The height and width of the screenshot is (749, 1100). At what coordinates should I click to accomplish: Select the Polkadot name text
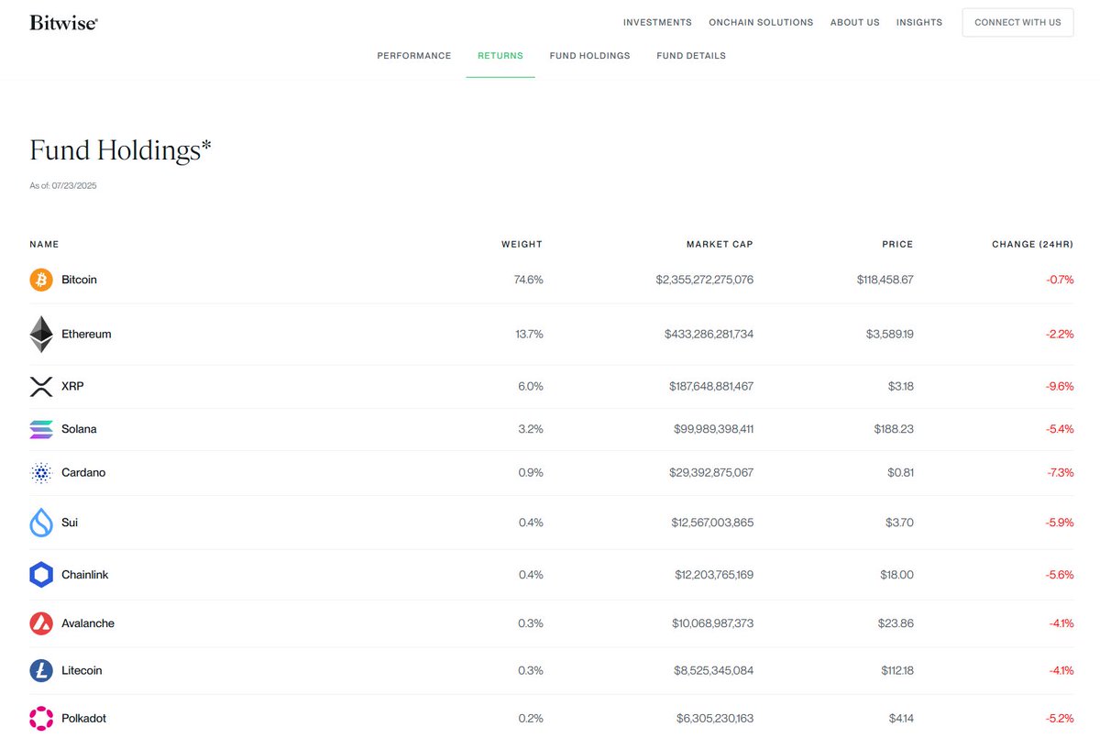tap(83, 719)
